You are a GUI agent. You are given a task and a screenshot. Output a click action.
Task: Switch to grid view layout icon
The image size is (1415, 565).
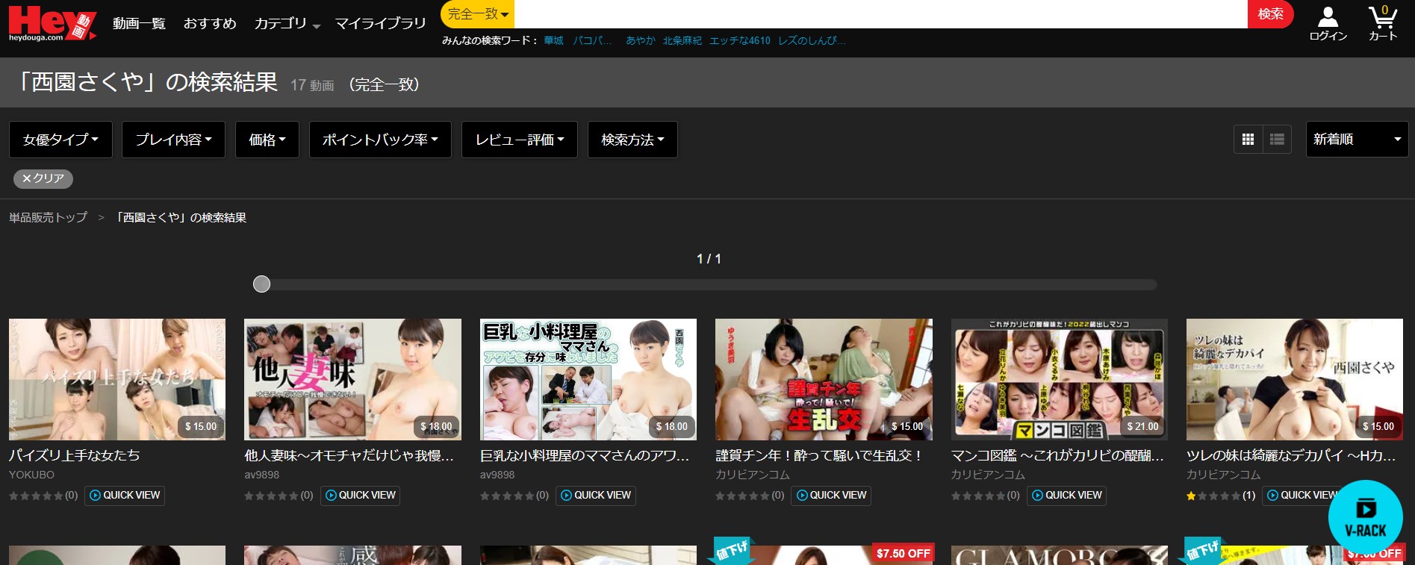pos(1248,140)
